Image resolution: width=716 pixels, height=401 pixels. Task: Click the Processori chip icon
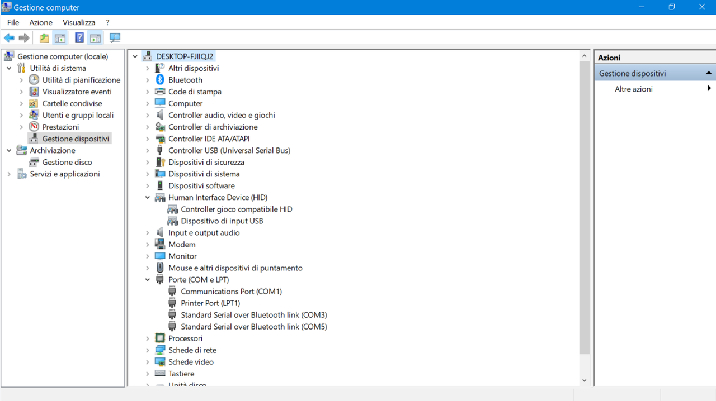(160, 338)
